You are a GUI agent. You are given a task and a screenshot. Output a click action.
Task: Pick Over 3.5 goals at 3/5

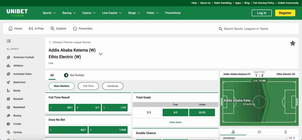[x=175, y=112]
